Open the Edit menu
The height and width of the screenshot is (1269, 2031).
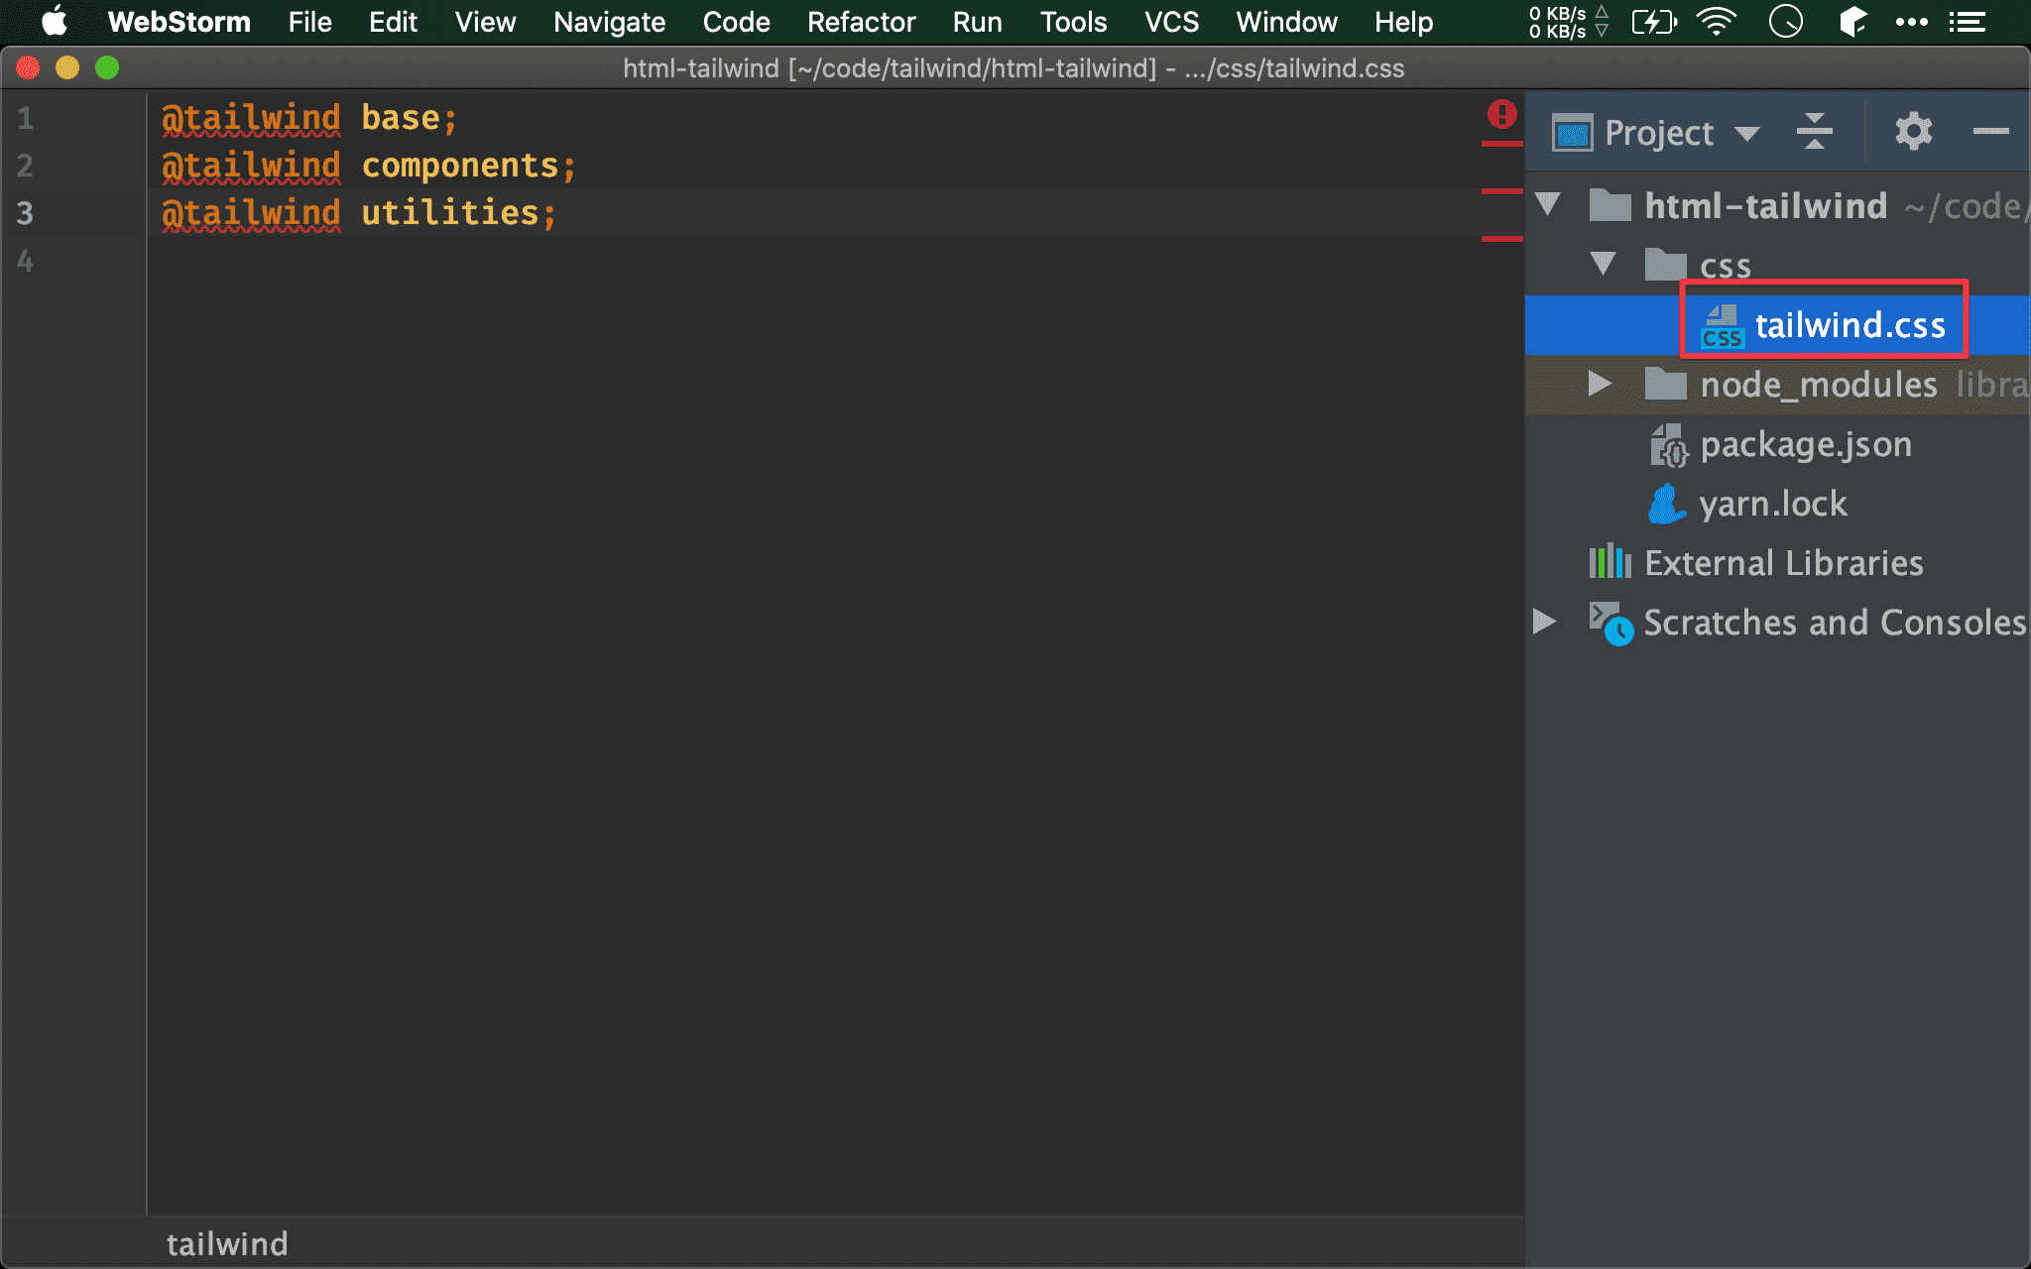[x=393, y=22]
